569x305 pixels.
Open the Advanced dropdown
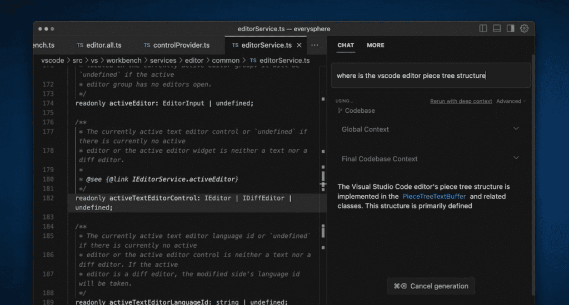point(511,101)
